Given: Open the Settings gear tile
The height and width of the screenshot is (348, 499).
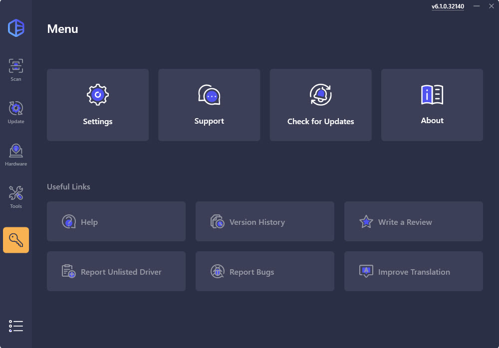Looking at the screenshot, I should (x=98, y=105).
